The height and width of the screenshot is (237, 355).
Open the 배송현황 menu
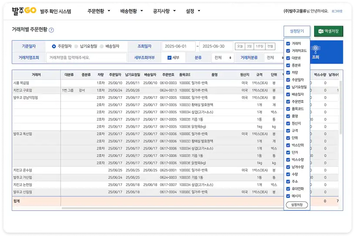pos(131,11)
